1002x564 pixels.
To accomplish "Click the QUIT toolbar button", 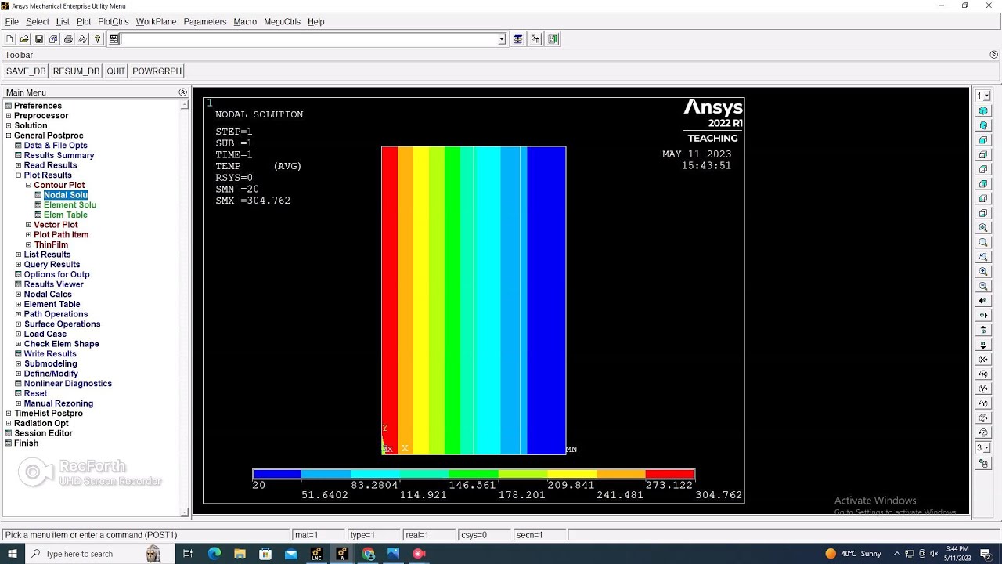I will pyautogui.click(x=116, y=71).
